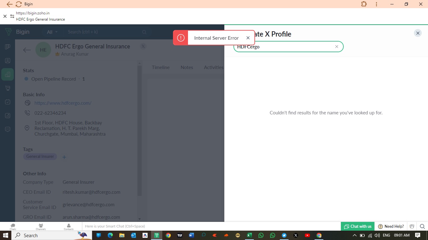
Task: Click the taskbar volume icon
Action: (377, 235)
